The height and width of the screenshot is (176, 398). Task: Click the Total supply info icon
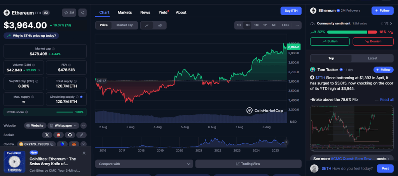click(75, 81)
